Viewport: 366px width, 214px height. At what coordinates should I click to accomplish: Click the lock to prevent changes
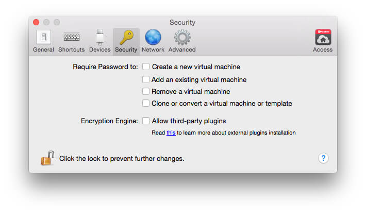tap(47, 158)
